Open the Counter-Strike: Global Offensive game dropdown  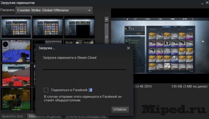pyautogui.click(x=54, y=10)
